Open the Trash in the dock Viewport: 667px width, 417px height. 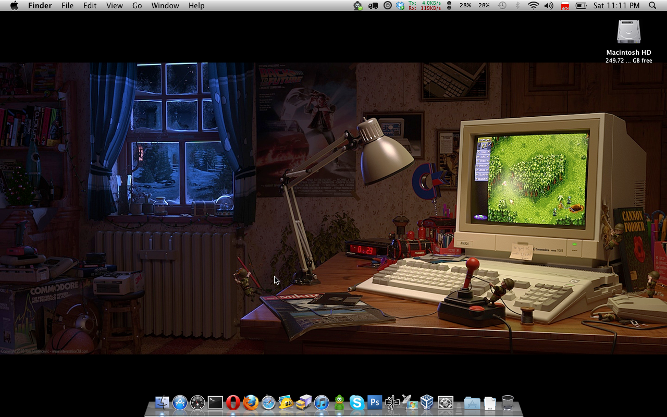(508, 402)
